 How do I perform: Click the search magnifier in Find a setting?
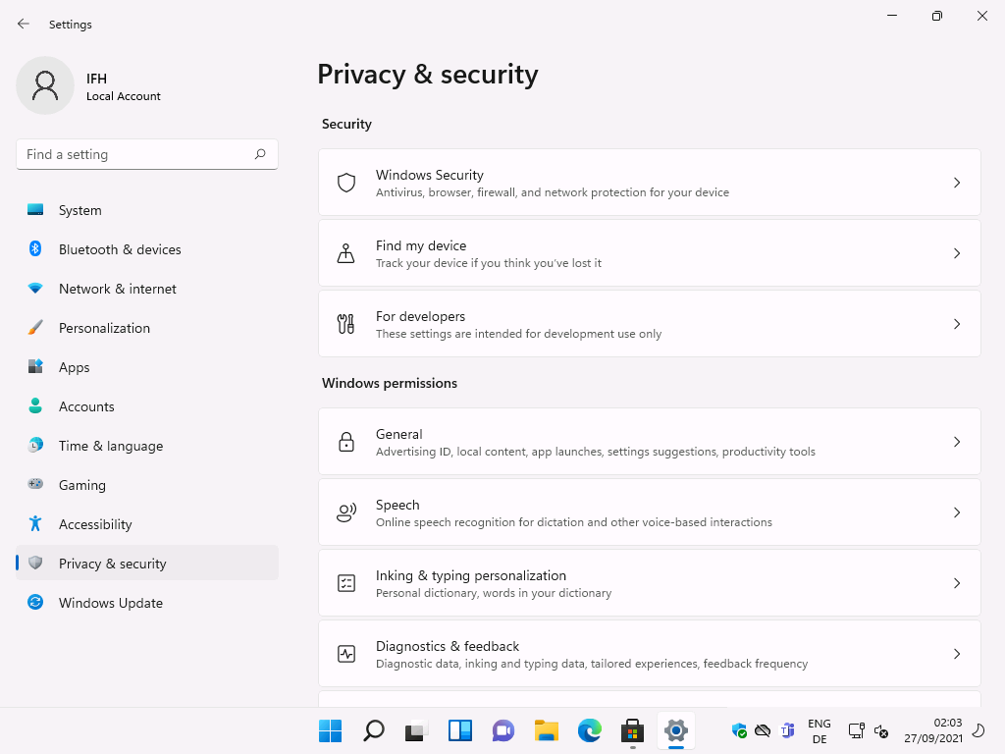[x=260, y=154]
